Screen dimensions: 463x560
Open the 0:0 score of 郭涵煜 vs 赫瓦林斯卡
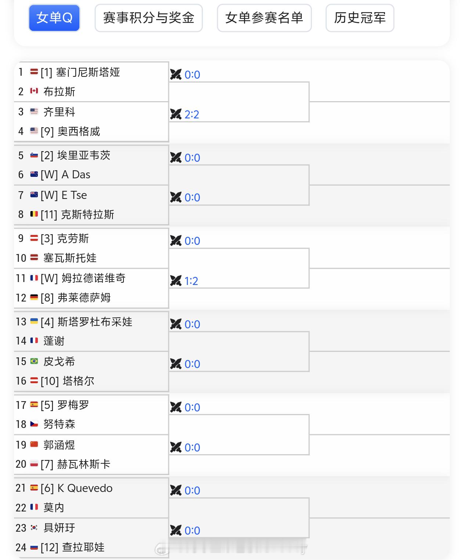click(x=193, y=447)
